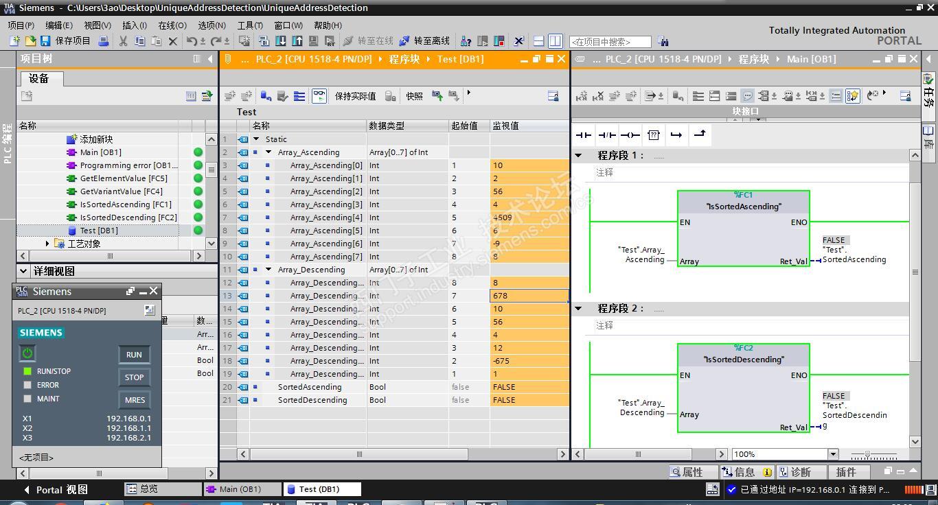Collapse the Array_Descending array node
Screen dimensions: 938x505
pos(268,270)
